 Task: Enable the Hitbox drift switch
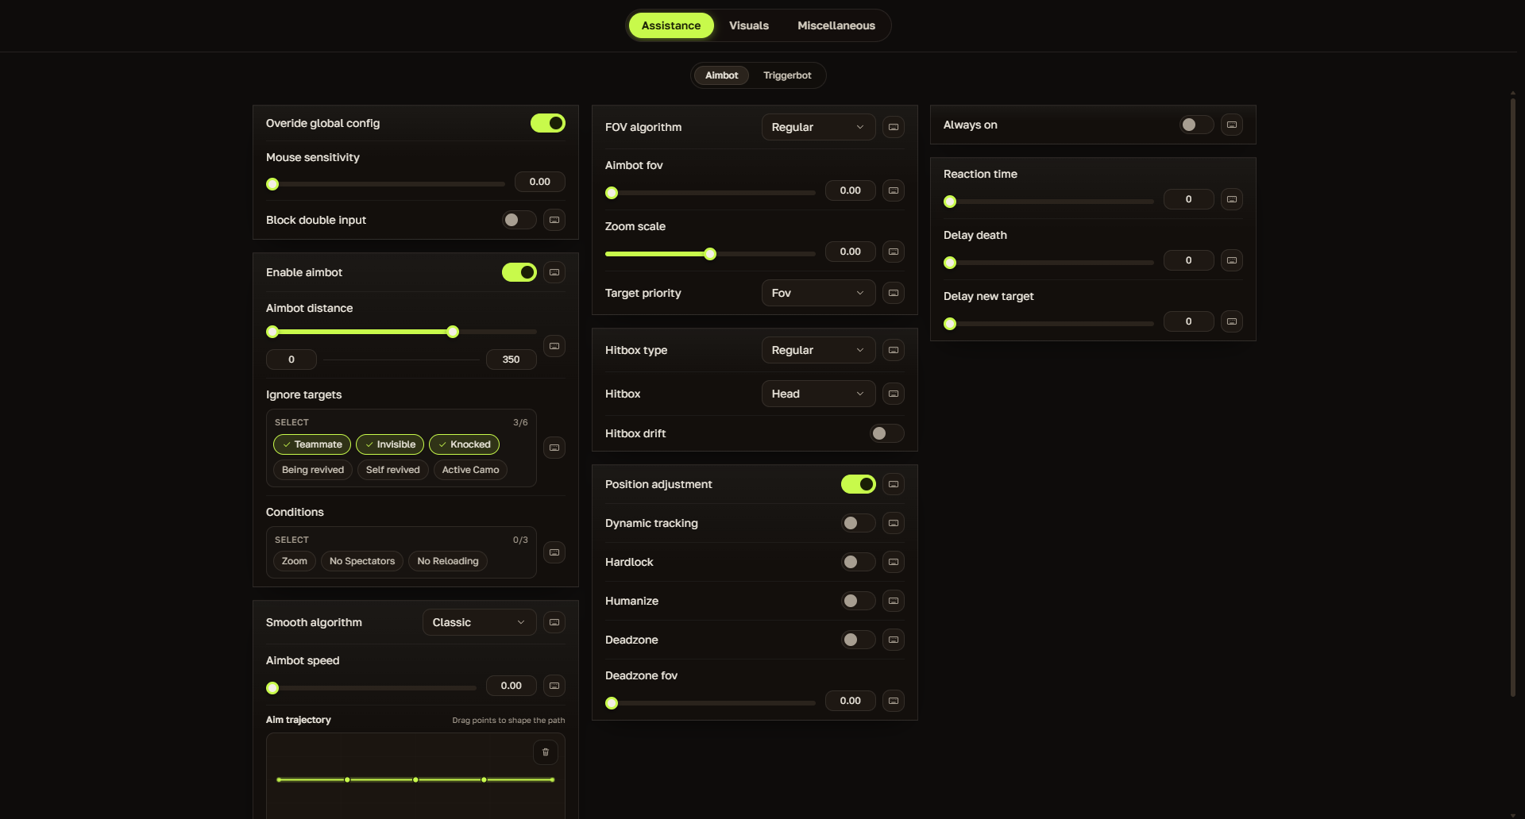pyautogui.click(x=887, y=433)
